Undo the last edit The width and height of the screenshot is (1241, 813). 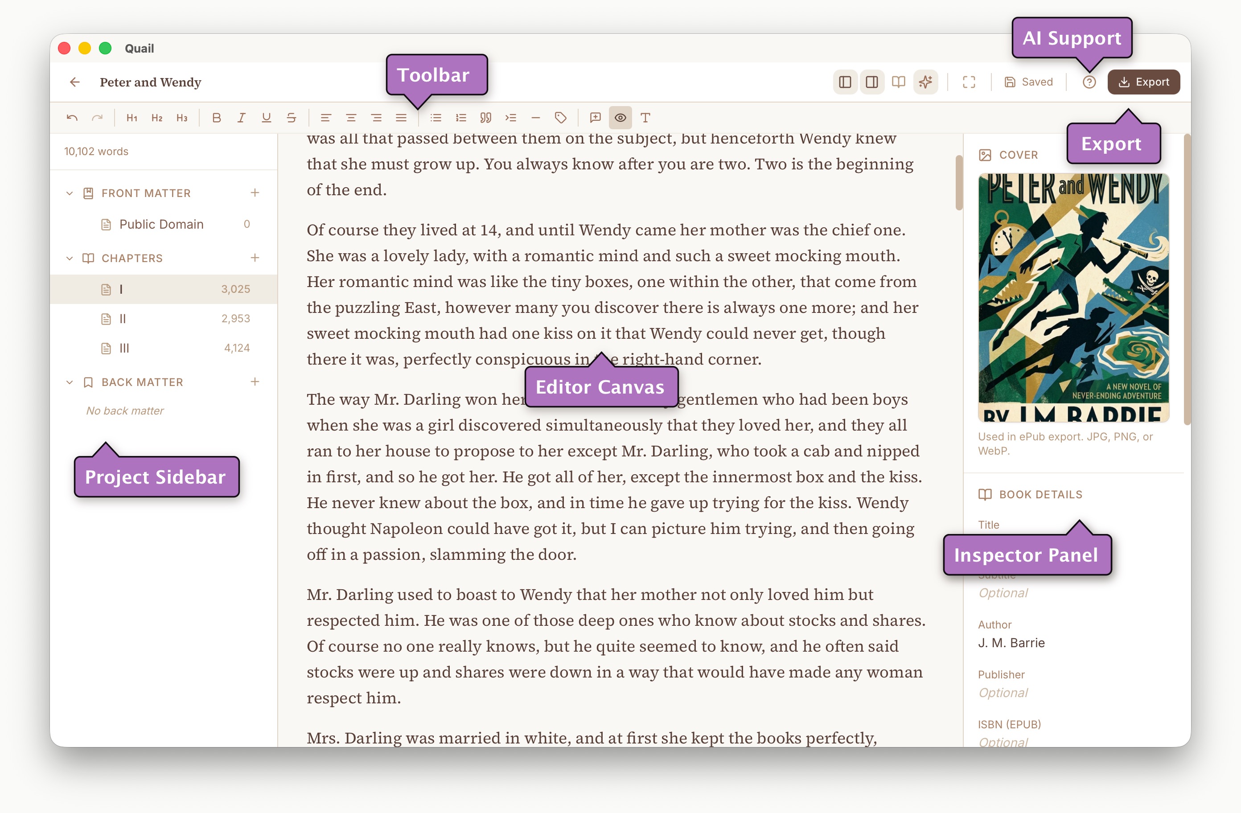tap(72, 118)
